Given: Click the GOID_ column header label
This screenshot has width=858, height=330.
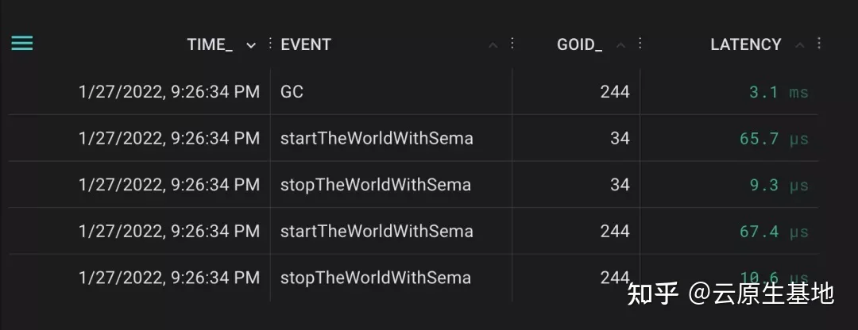Looking at the screenshot, I should [x=579, y=44].
